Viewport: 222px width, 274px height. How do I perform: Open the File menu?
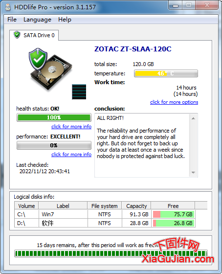click(12, 20)
